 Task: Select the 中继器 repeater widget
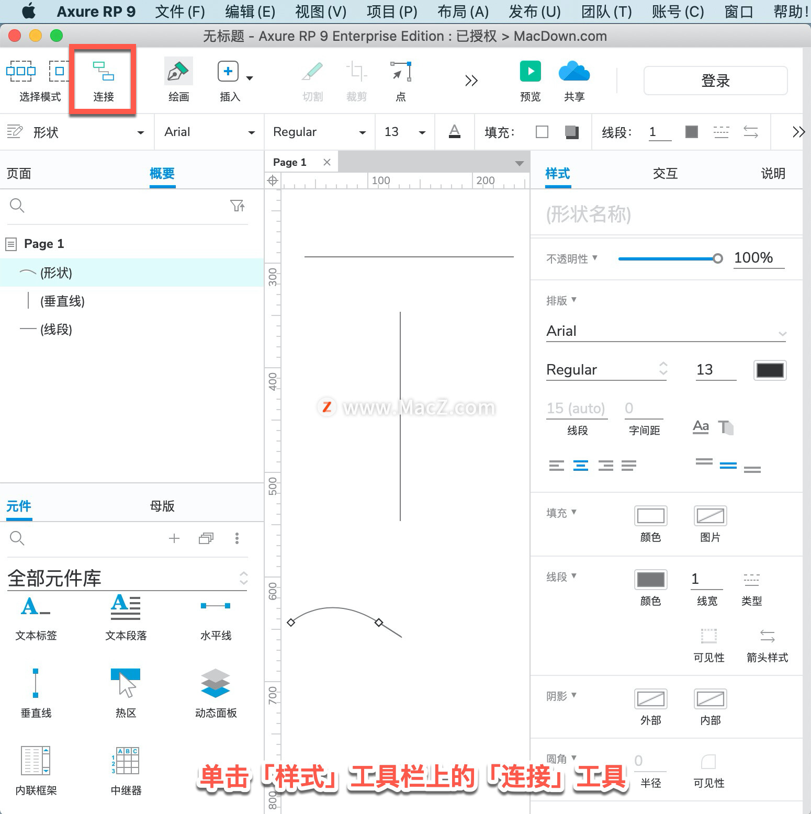[x=126, y=771]
